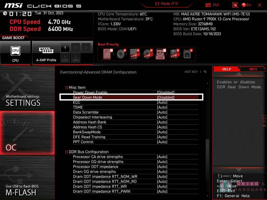This screenshot has height=200, width=267.
Task: Click the help panel top collapse handle
Action: tap(239, 74)
